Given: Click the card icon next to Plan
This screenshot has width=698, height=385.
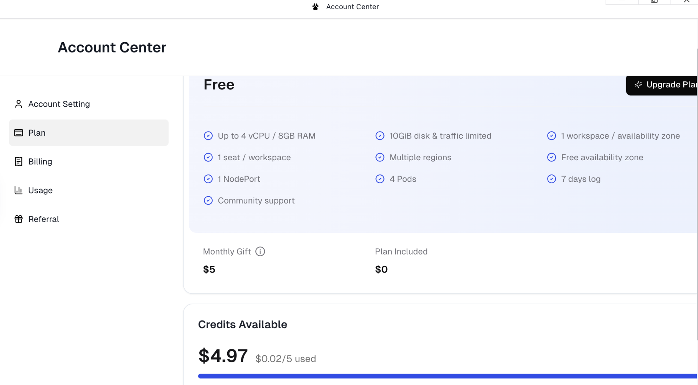Looking at the screenshot, I should (x=18, y=133).
